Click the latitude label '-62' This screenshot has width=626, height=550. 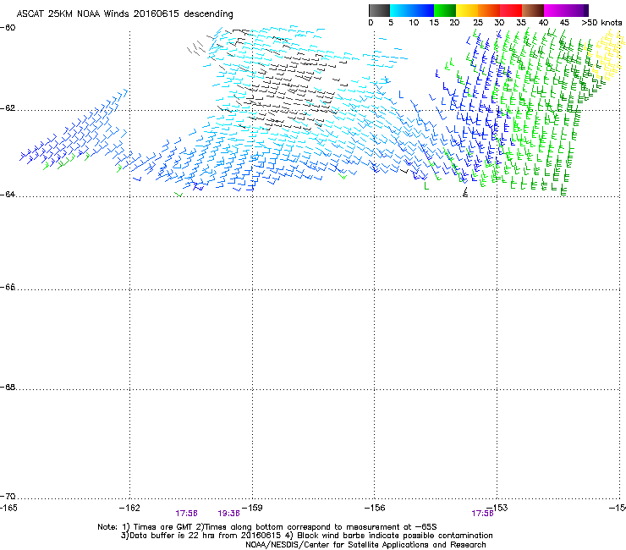point(8,108)
